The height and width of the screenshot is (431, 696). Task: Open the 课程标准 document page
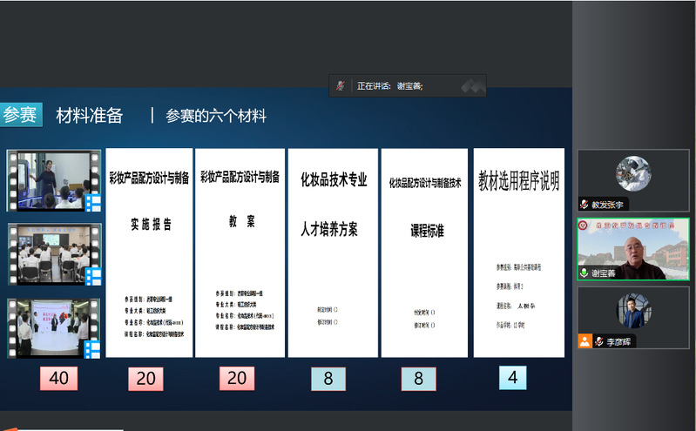coord(427,253)
